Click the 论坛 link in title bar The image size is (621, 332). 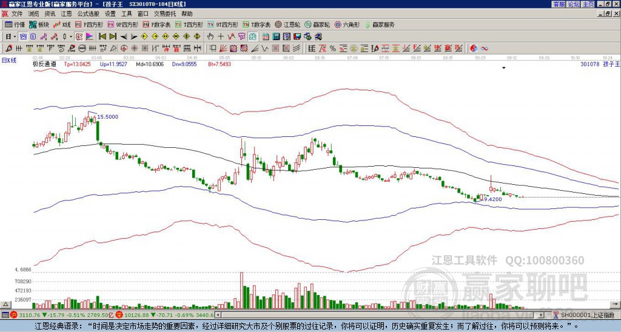click(574, 4)
